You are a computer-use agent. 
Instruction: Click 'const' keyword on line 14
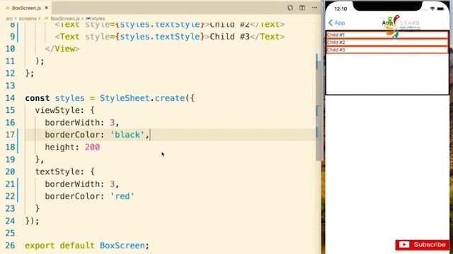pos(38,98)
